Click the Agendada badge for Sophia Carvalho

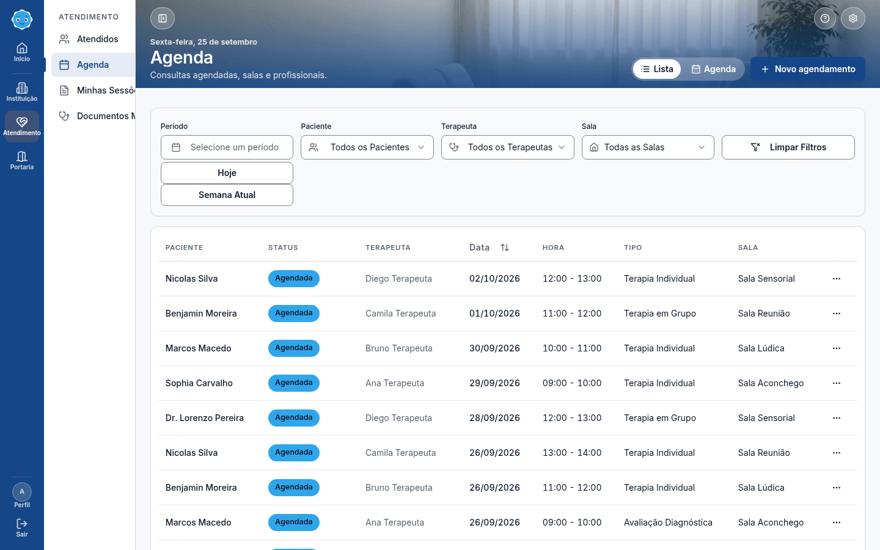tap(294, 383)
